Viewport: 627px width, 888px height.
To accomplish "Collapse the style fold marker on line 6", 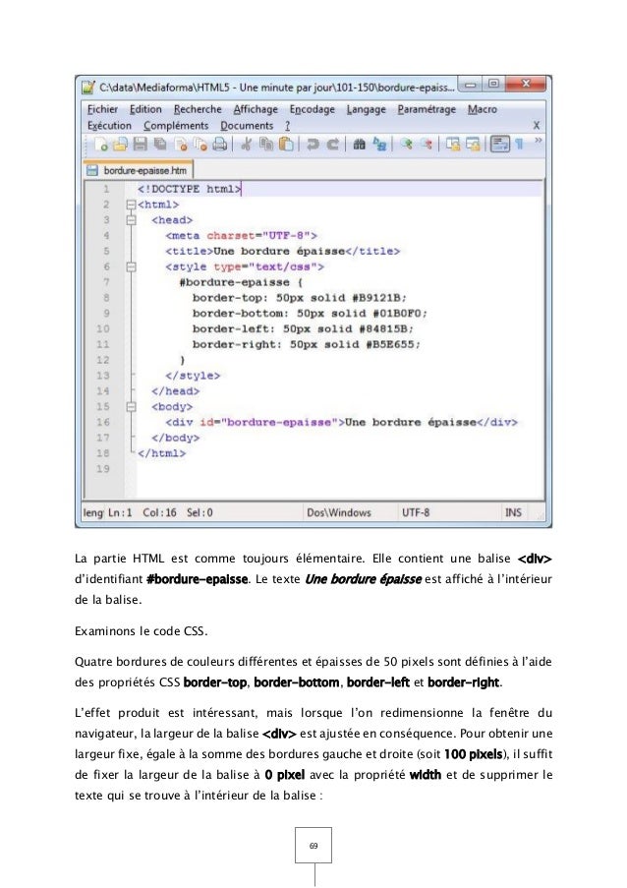I will point(132,266).
